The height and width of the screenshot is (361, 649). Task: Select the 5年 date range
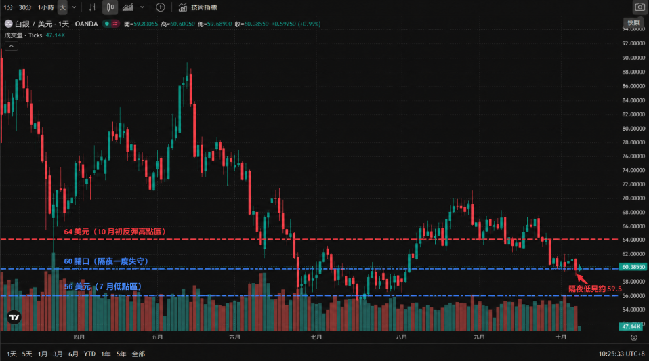pos(121,354)
